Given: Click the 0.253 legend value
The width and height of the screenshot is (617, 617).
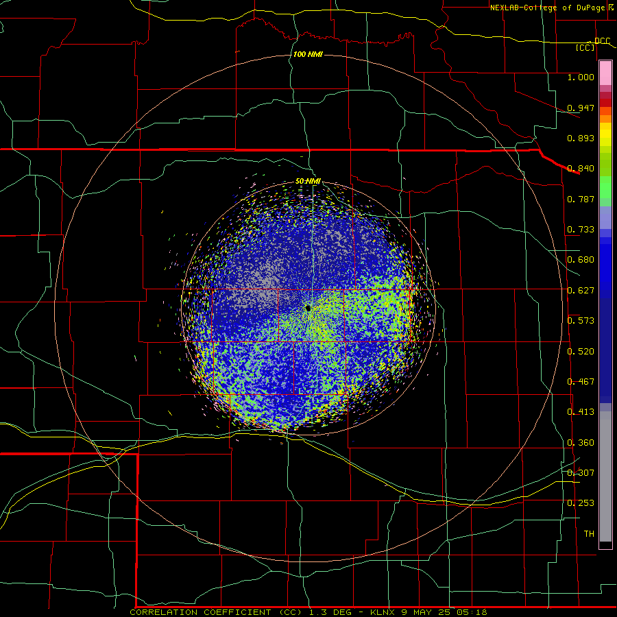Looking at the screenshot, I should point(581,503).
